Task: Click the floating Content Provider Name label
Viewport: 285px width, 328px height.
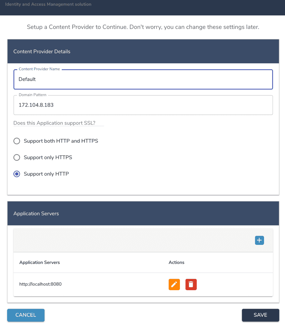Action: [39, 69]
